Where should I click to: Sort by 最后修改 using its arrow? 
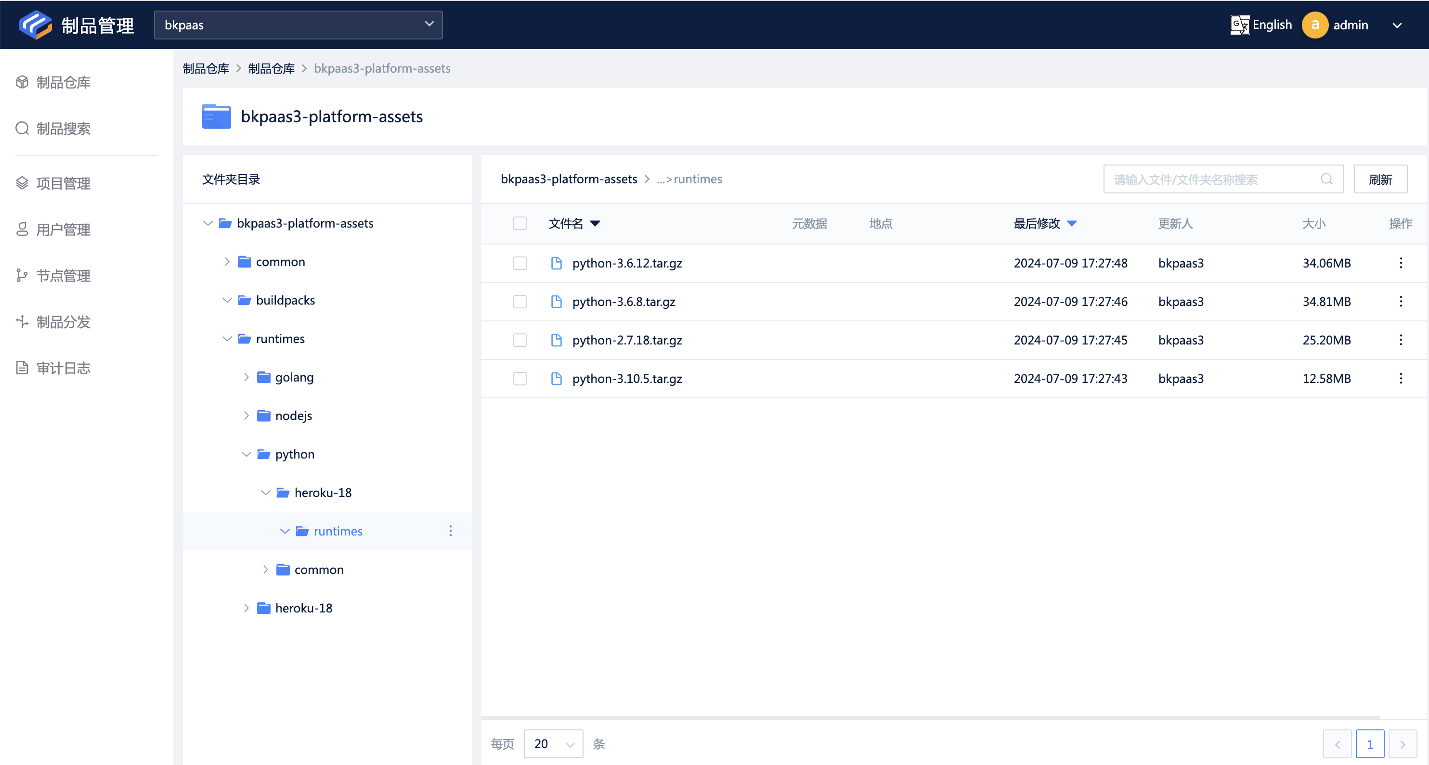(1072, 223)
